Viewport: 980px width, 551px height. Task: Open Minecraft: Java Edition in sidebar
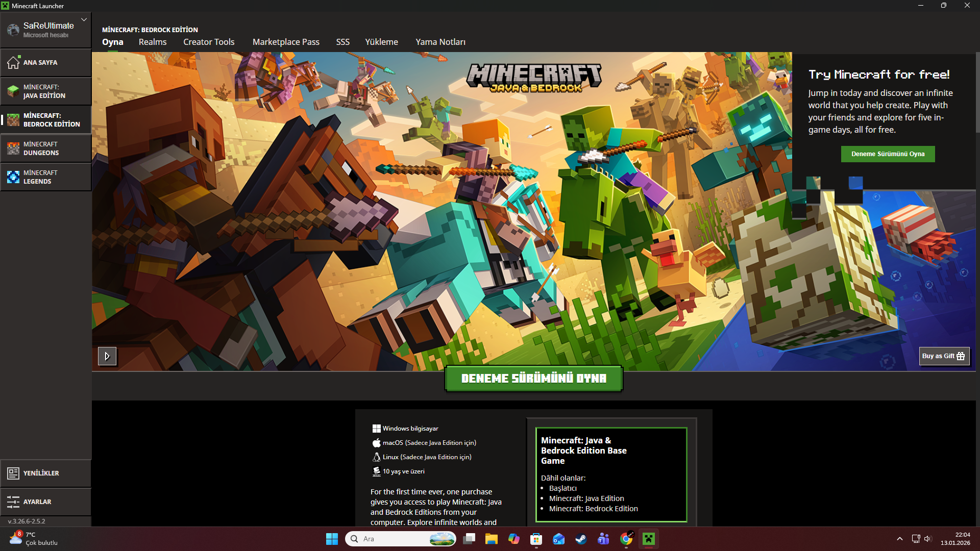(x=46, y=91)
